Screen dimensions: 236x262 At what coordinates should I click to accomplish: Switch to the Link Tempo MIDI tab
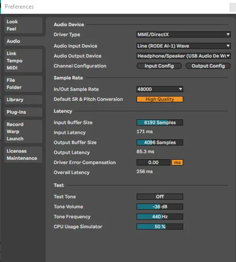tap(23, 61)
